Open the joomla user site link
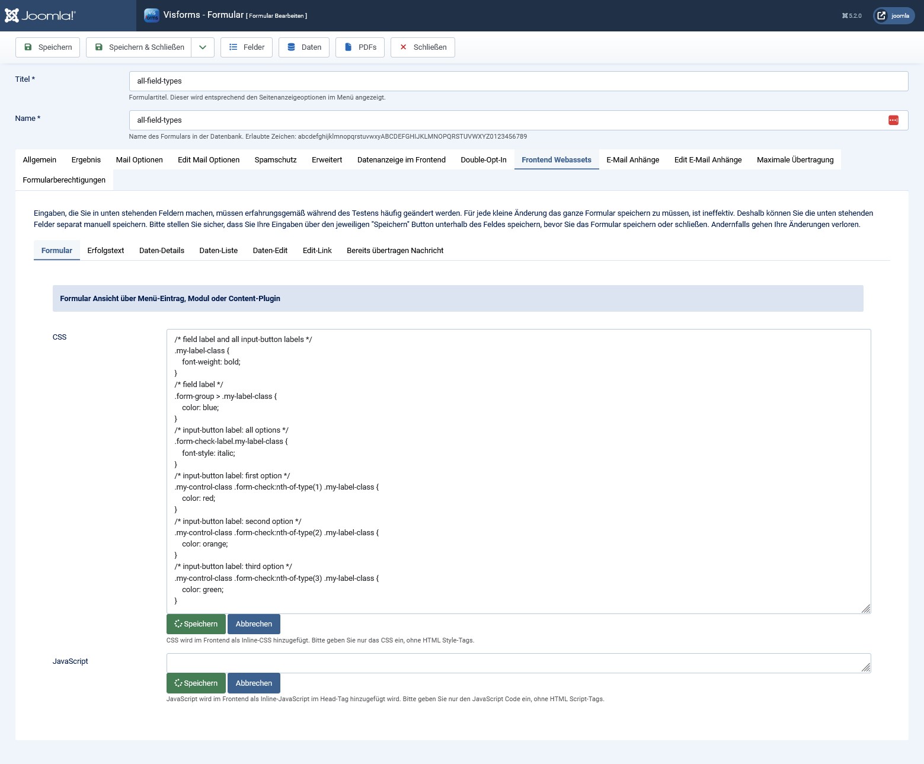924x764 pixels. pyautogui.click(x=894, y=16)
